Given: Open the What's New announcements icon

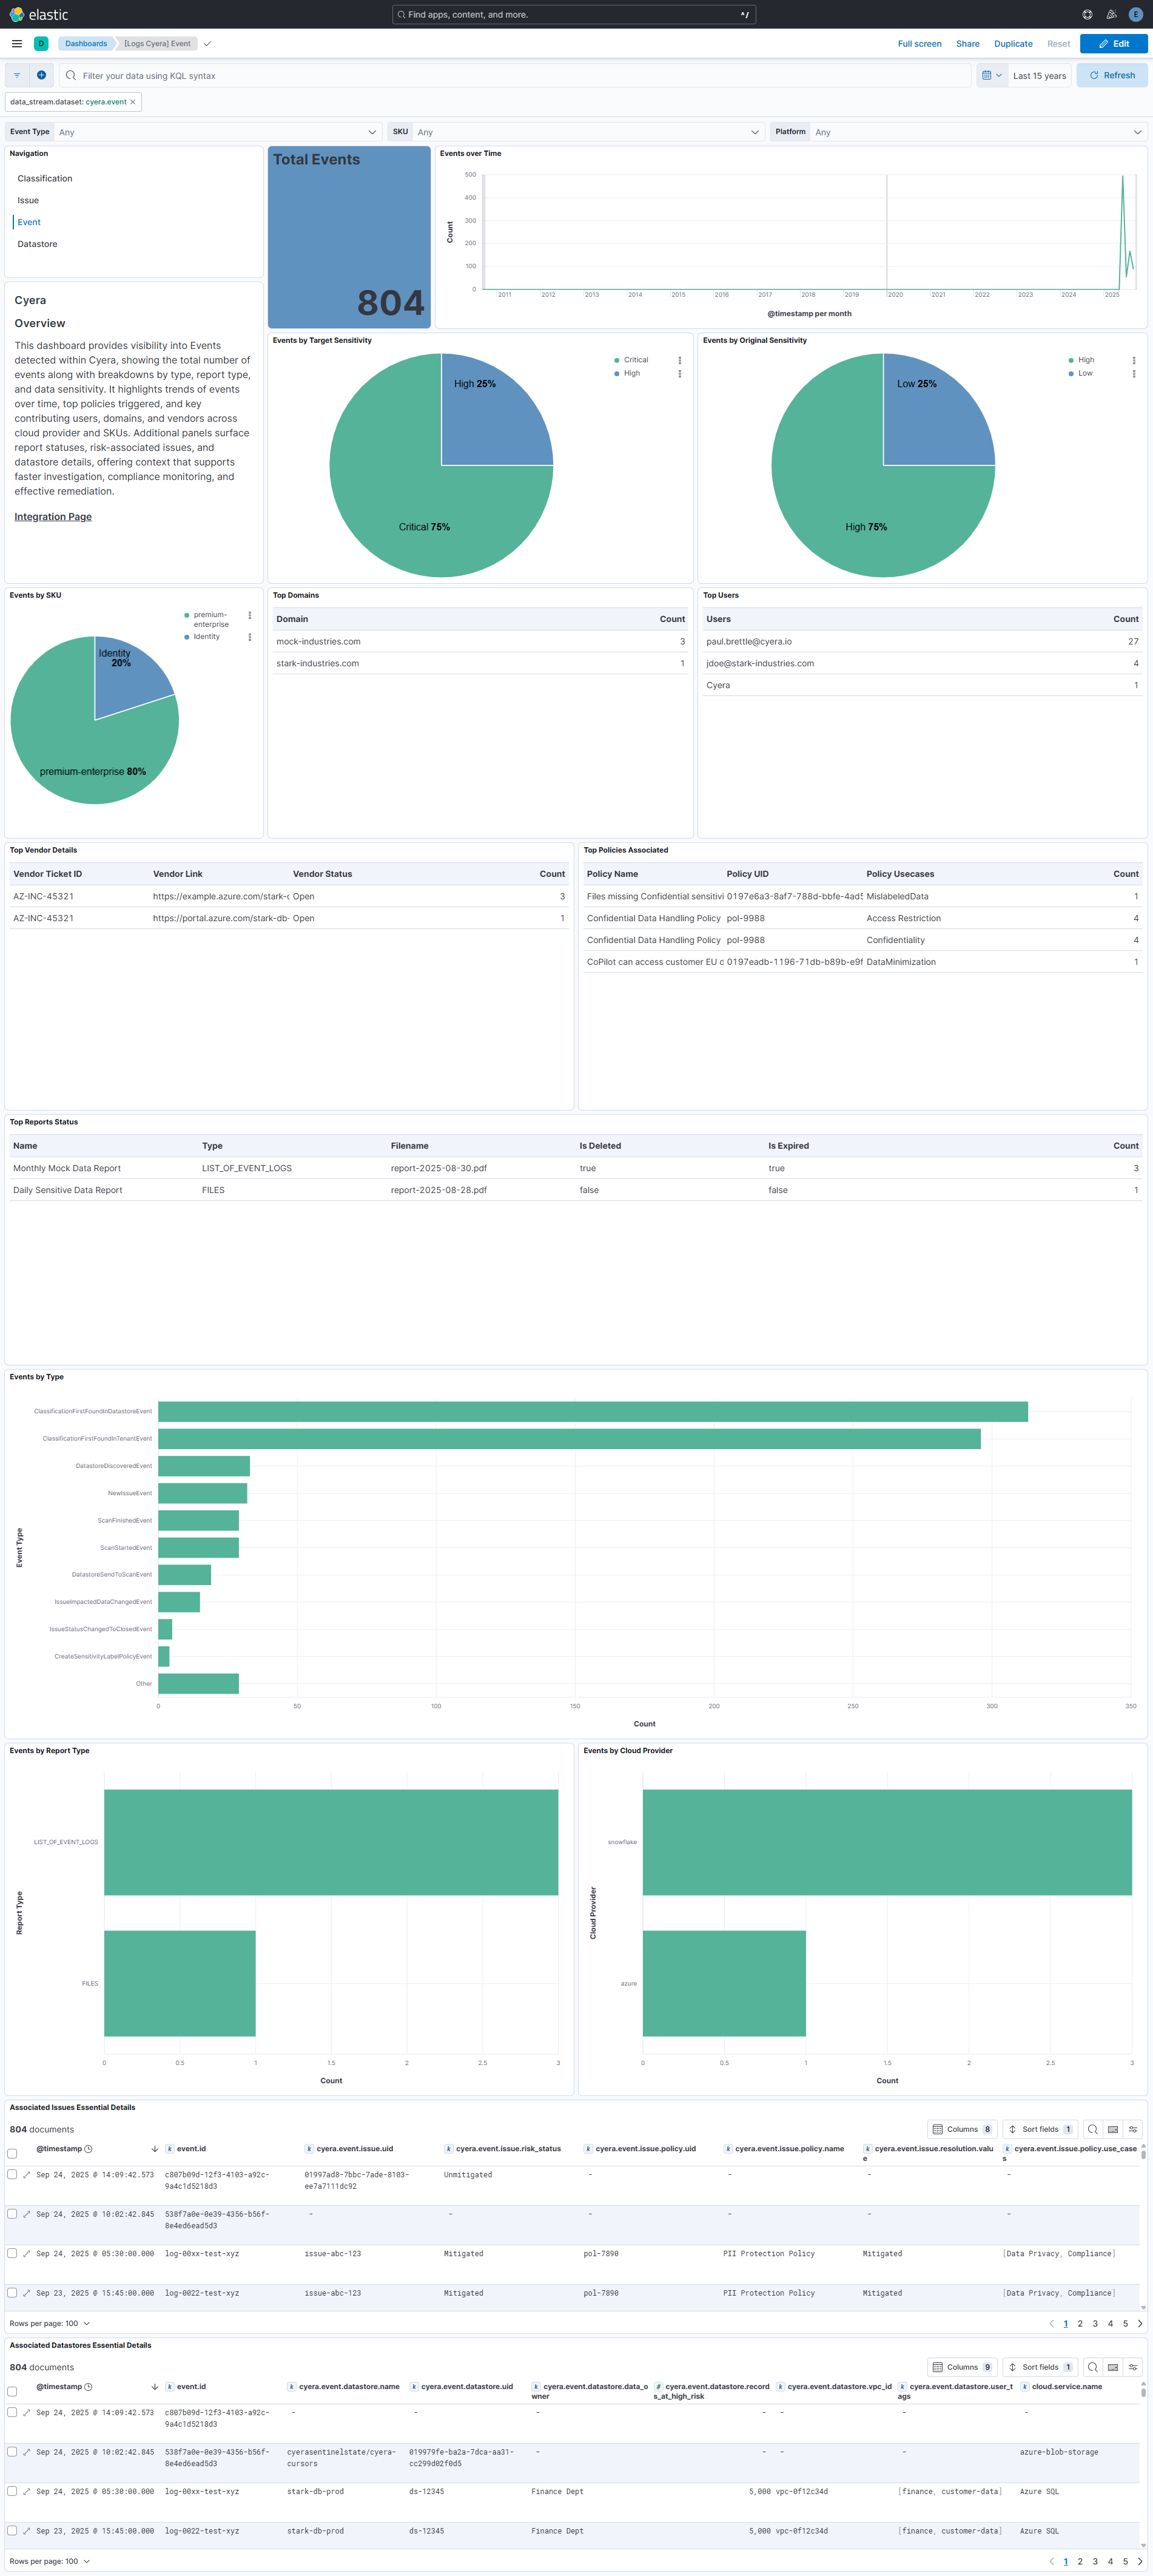Looking at the screenshot, I should [1110, 14].
